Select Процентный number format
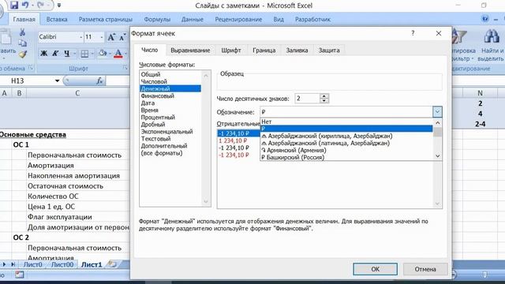 158,118
